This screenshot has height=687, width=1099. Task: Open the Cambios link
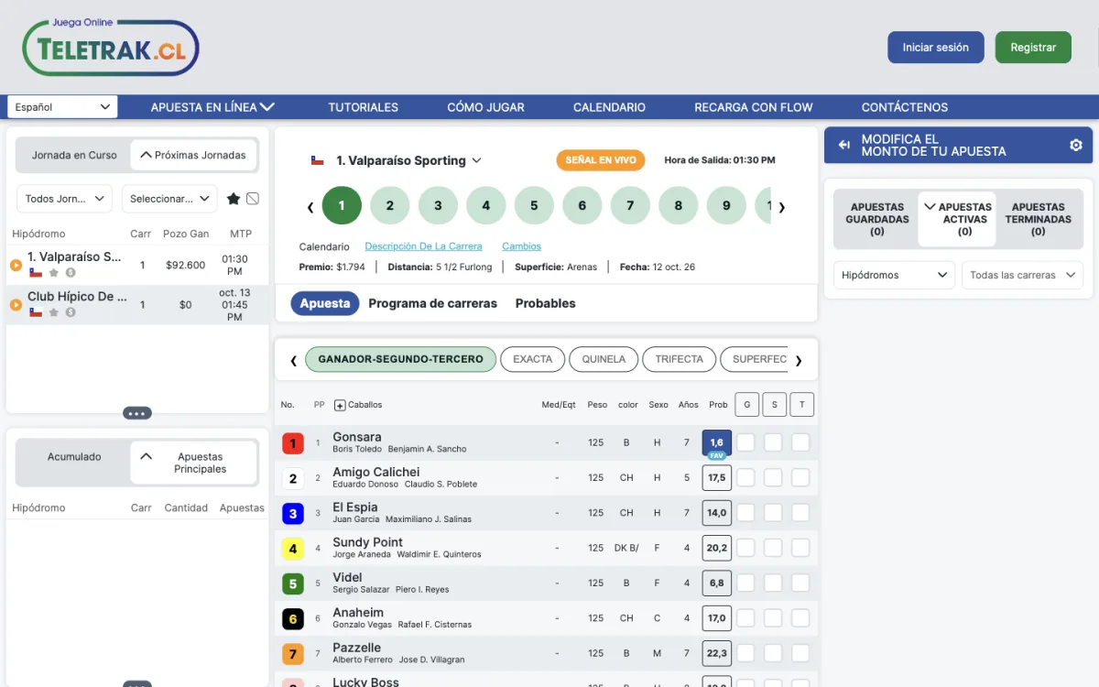(521, 246)
